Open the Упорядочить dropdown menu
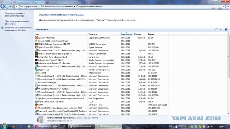230x129 pixels. coord(43,29)
